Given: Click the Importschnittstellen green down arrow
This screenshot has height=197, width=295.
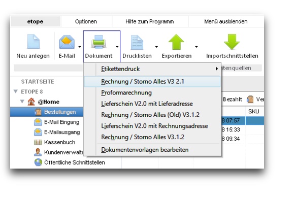Looking at the screenshot, I should (232, 42).
